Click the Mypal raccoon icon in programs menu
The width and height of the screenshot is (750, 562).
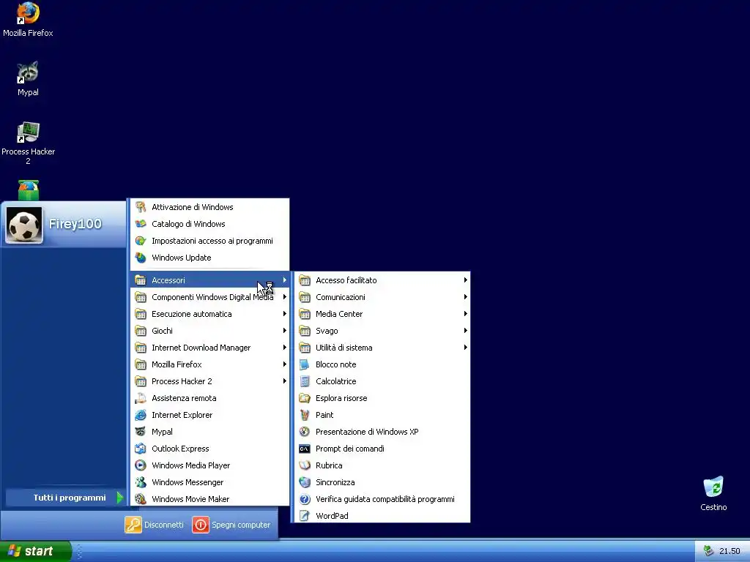point(140,432)
